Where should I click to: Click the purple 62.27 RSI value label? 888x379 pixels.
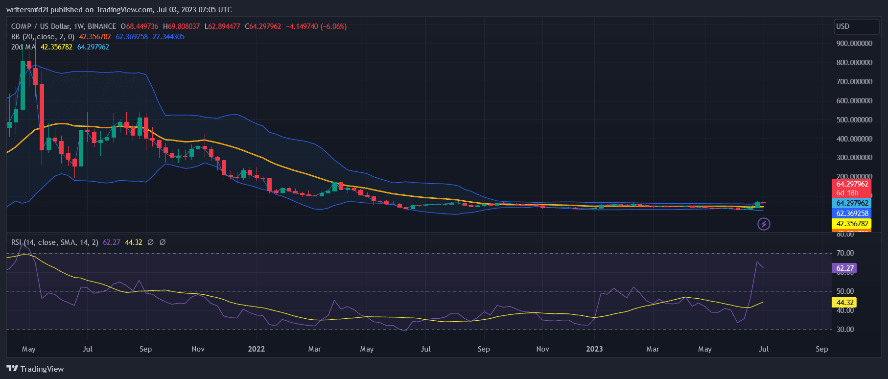click(x=844, y=268)
